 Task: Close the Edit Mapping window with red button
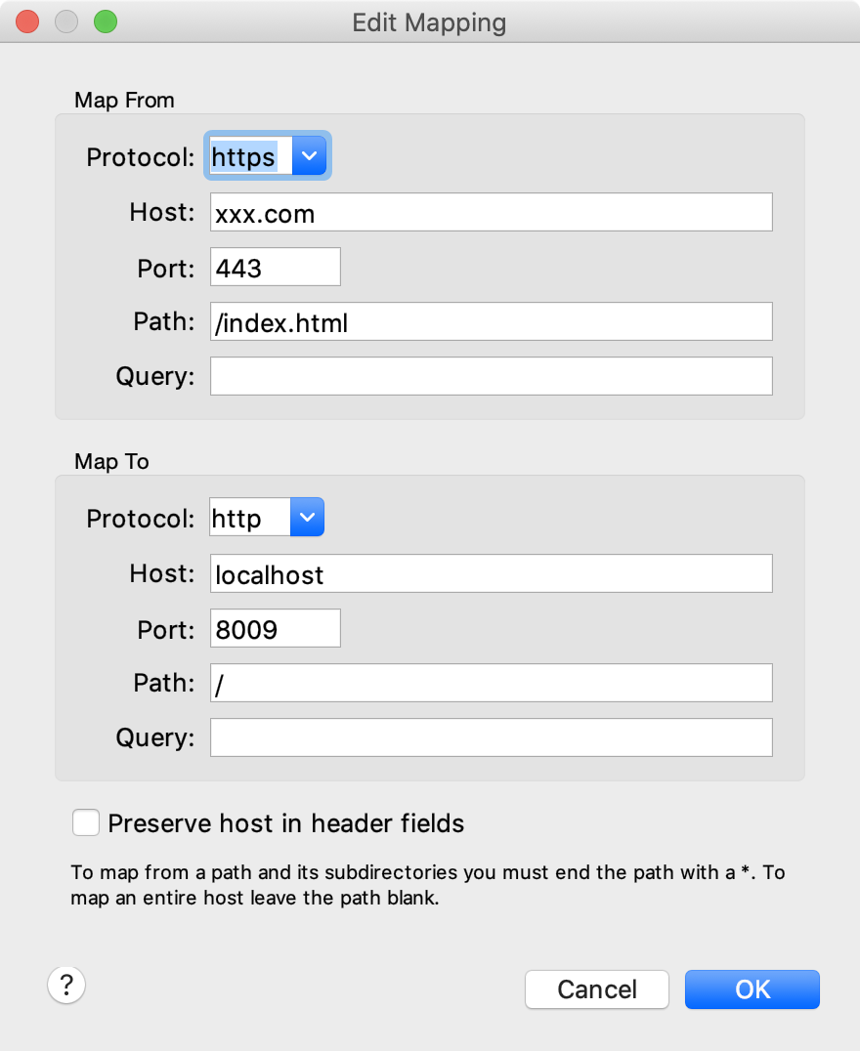pos(27,21)
